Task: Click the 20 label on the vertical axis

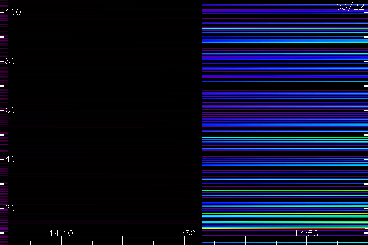Action: pos(10,208)
